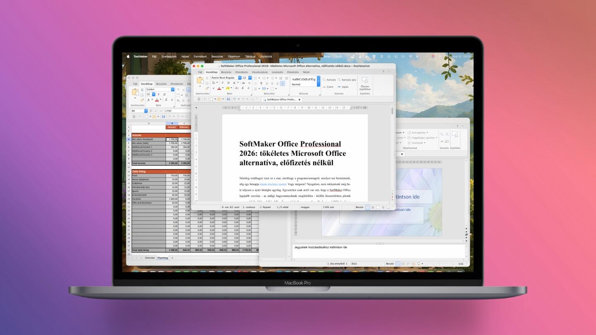This screenshot has height=335, width=596.
Task: Click the 1306 szó word count in status bar
Action: tap(329, 207)
